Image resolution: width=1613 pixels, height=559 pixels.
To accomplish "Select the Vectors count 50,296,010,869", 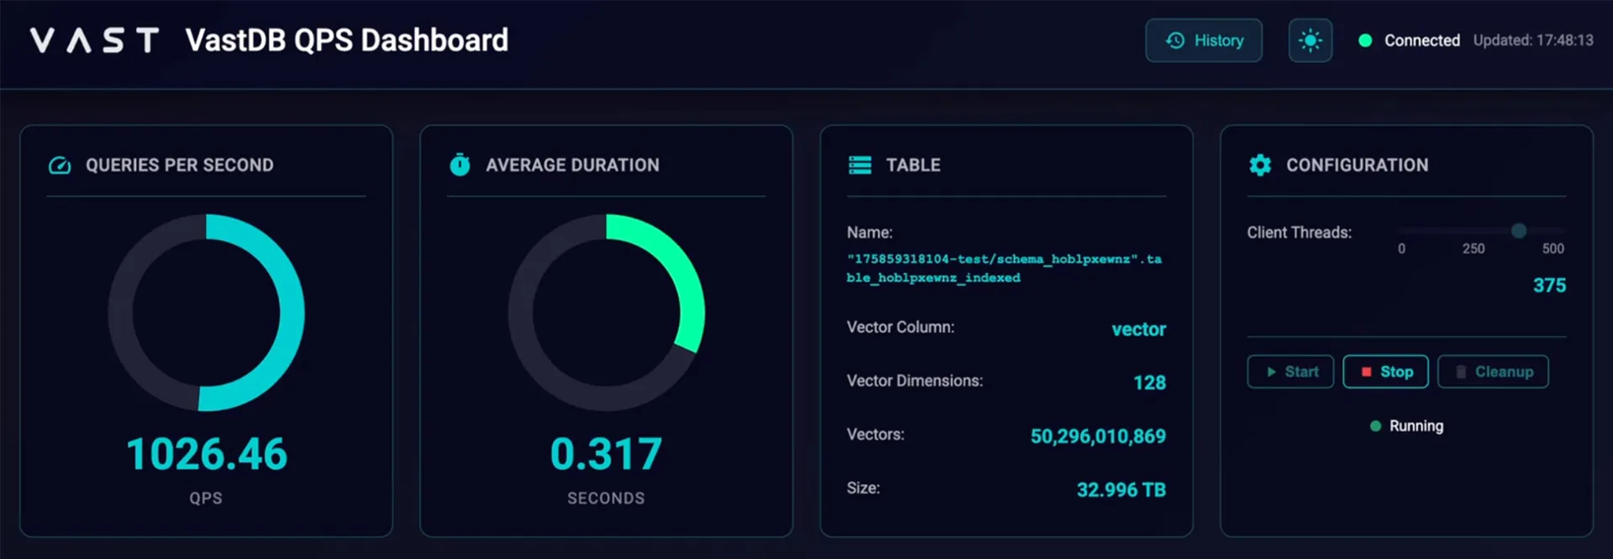I will (1098, 436).
